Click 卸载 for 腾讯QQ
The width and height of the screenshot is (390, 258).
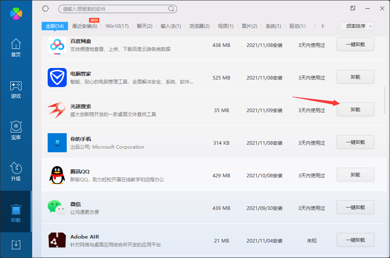(x=355, y=175)
